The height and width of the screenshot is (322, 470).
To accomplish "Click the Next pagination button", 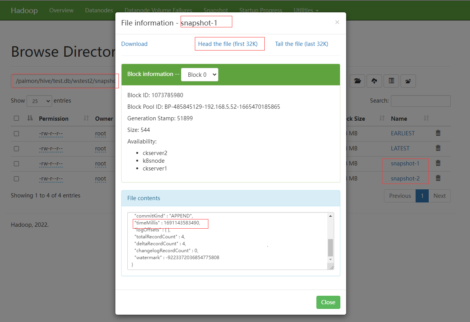I will point(440,196).
